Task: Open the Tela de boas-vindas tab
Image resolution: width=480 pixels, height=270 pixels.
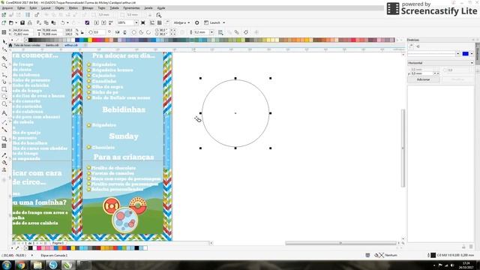Action: tap(27, 45)
